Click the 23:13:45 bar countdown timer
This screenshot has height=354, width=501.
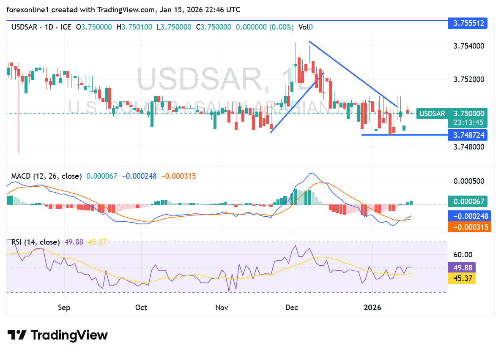(x=468, y=123)
